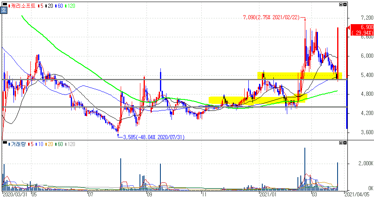Click the 03 month axis label
374x198 pixels.
[314, 194]
